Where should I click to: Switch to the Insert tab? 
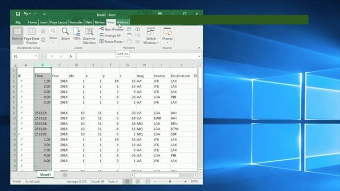point(44,22)
